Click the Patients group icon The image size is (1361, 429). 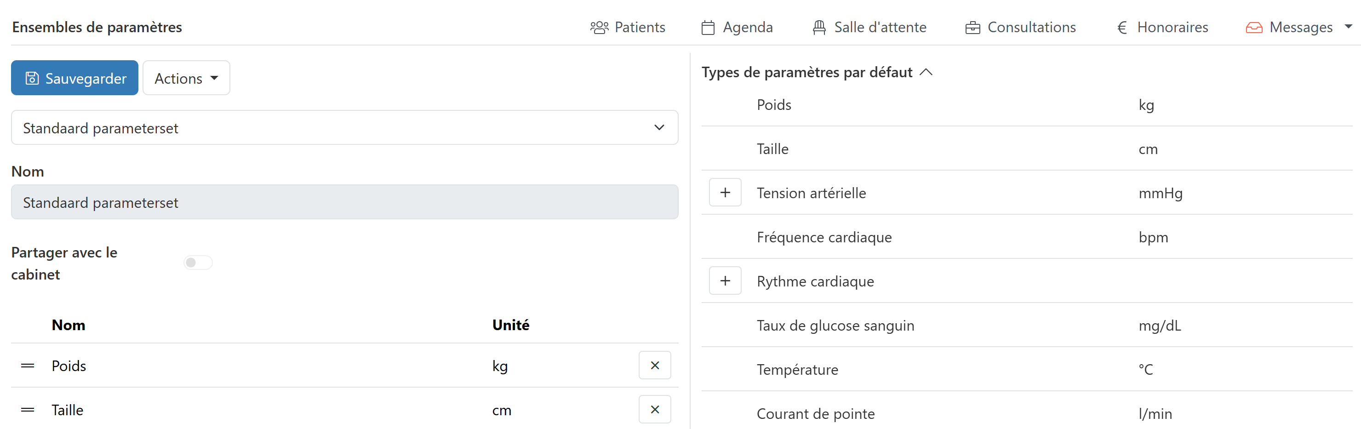click(599, 28)
